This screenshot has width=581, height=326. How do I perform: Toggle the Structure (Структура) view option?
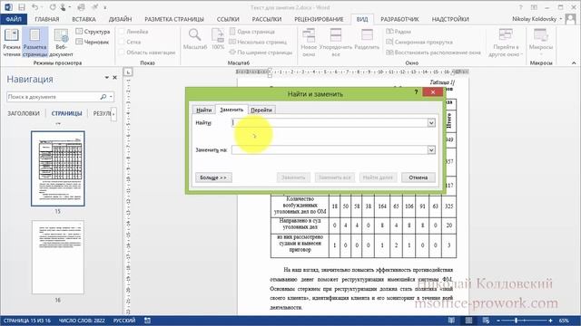click(93, 32)
